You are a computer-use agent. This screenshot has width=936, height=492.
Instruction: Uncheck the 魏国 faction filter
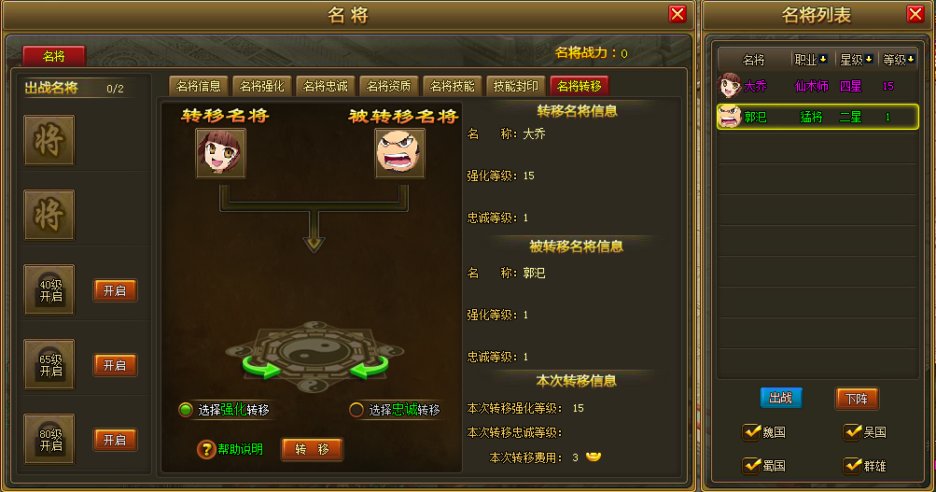(751, 431)
